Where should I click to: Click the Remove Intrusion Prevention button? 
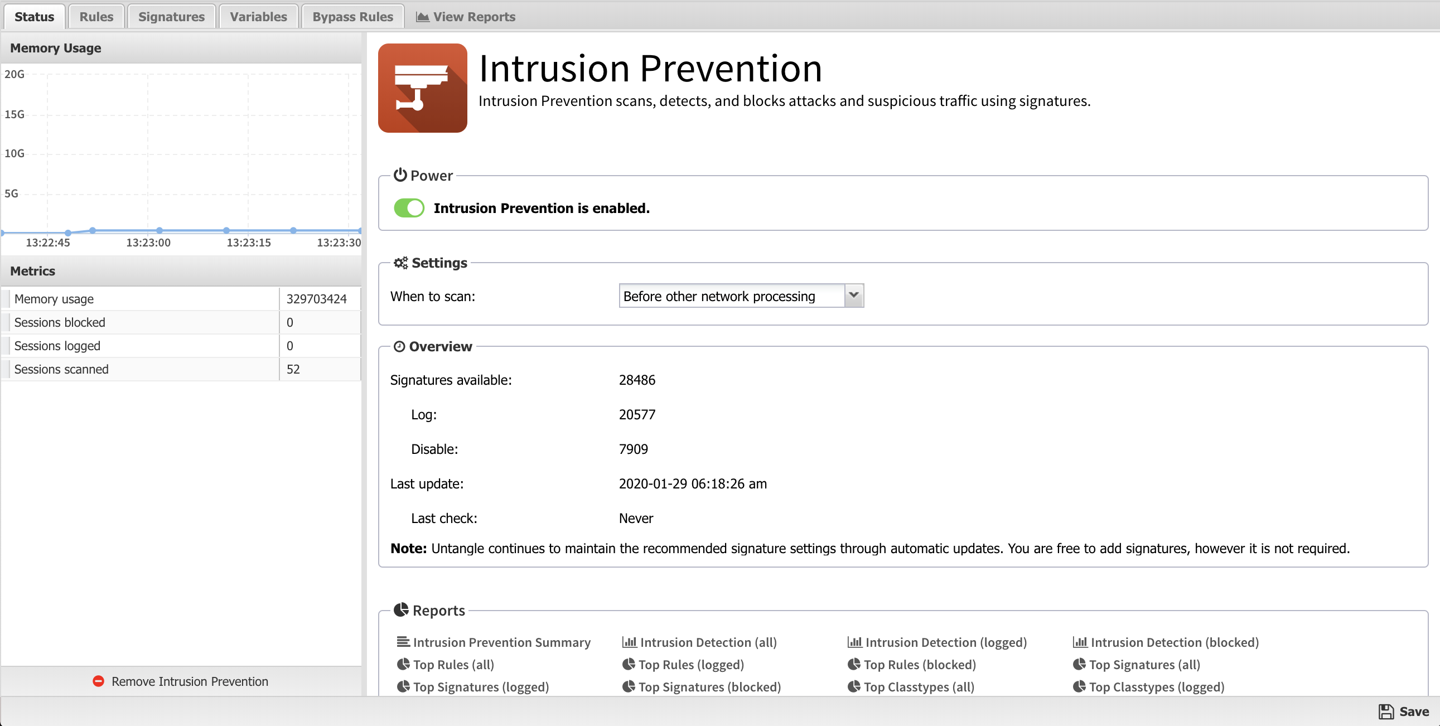point(181,681)
